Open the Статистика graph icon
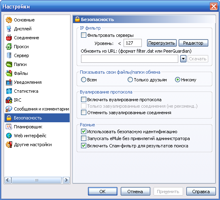Image resolution: width=220 pixels, height=200 pixels. click(9, 91)
